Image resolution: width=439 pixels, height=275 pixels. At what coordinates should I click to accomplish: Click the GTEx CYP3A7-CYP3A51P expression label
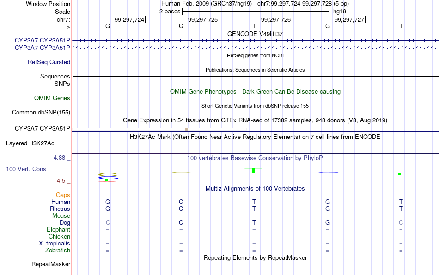pyautogui.click(x=42, y=129)
